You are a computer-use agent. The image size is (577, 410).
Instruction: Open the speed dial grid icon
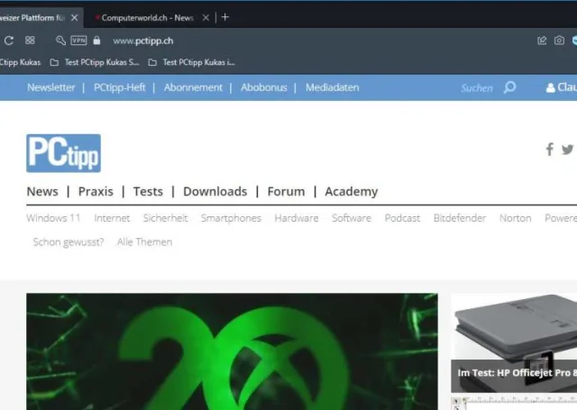(x=30, y=40)
